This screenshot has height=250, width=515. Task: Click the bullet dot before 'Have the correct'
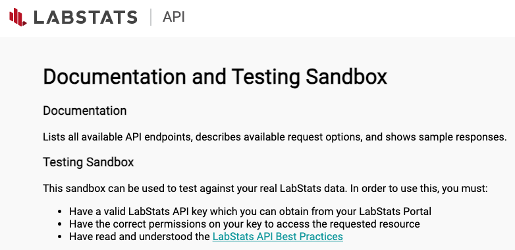point(59,224)
